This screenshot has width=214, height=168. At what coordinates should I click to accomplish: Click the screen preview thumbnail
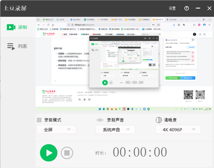click(124, 64)
